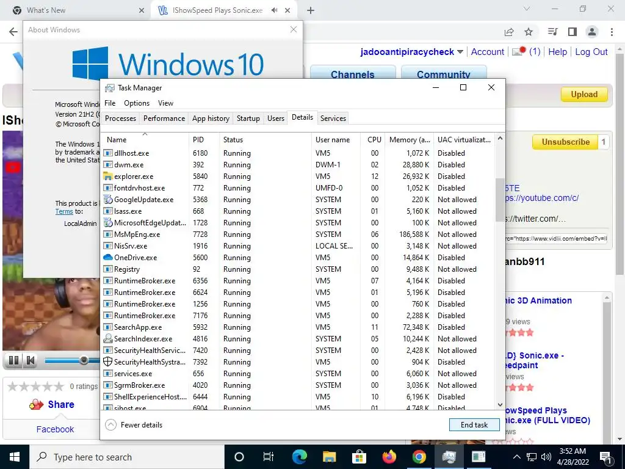This screenshot has width=625, height=469.
Task: Open Microsoft Store from the taskbar
Action: [359, 457]
